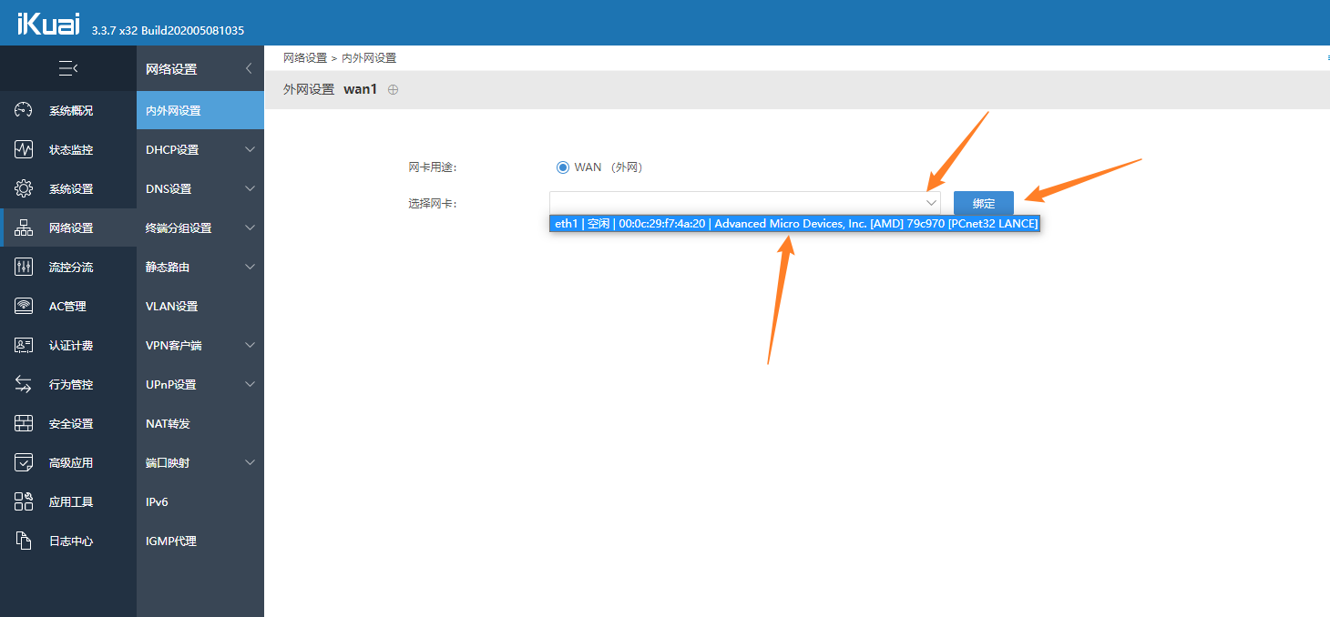Click the 状态监控 monitor waveform icon
Screen dimensions: 1330x617
(x=24, y=149)
